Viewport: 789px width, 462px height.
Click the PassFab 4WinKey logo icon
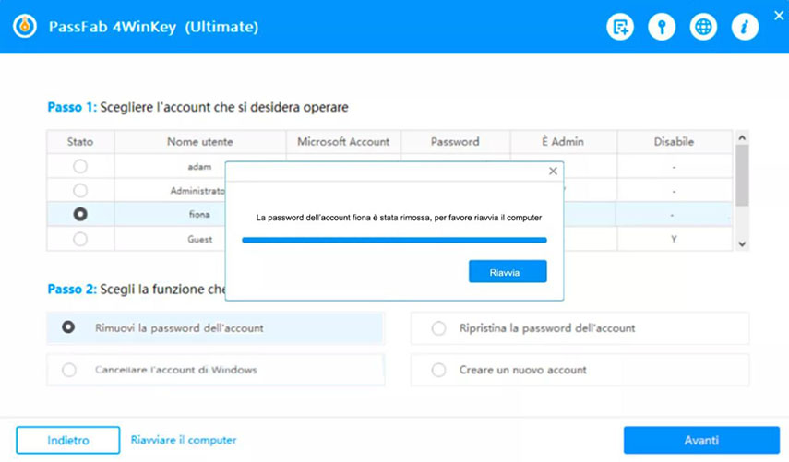tap(25, 27)
